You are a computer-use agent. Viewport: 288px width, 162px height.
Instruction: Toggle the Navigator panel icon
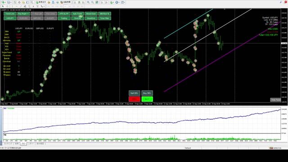coord(23,2)
